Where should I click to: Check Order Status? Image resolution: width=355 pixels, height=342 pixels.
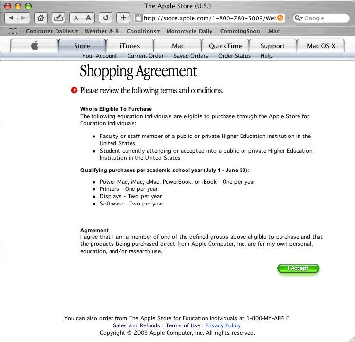point(234,56)
